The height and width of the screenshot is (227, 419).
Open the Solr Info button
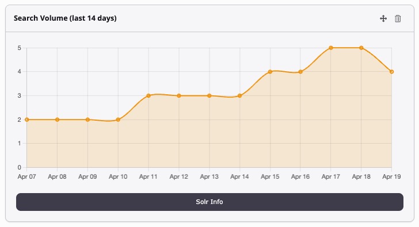click(209, 202)
